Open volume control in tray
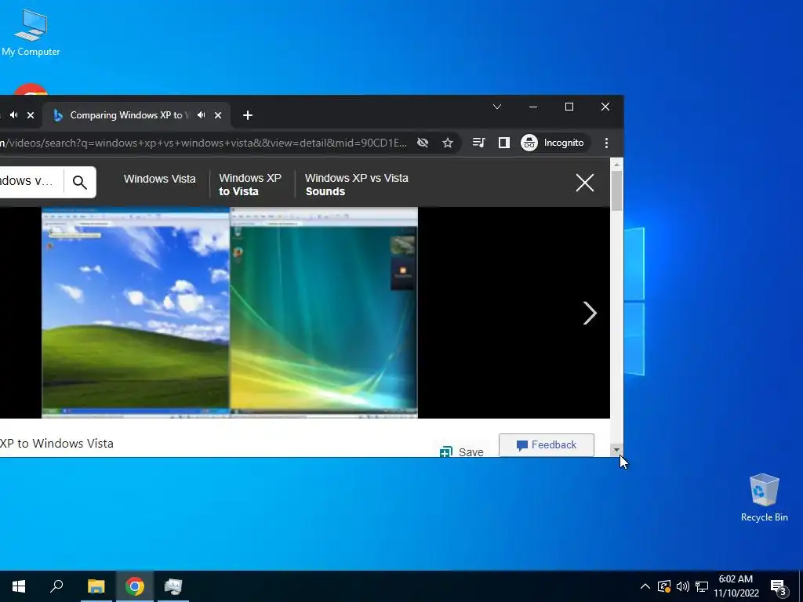Image resolution: width=803 pixels, height=602 pixels. coord(683,586)
